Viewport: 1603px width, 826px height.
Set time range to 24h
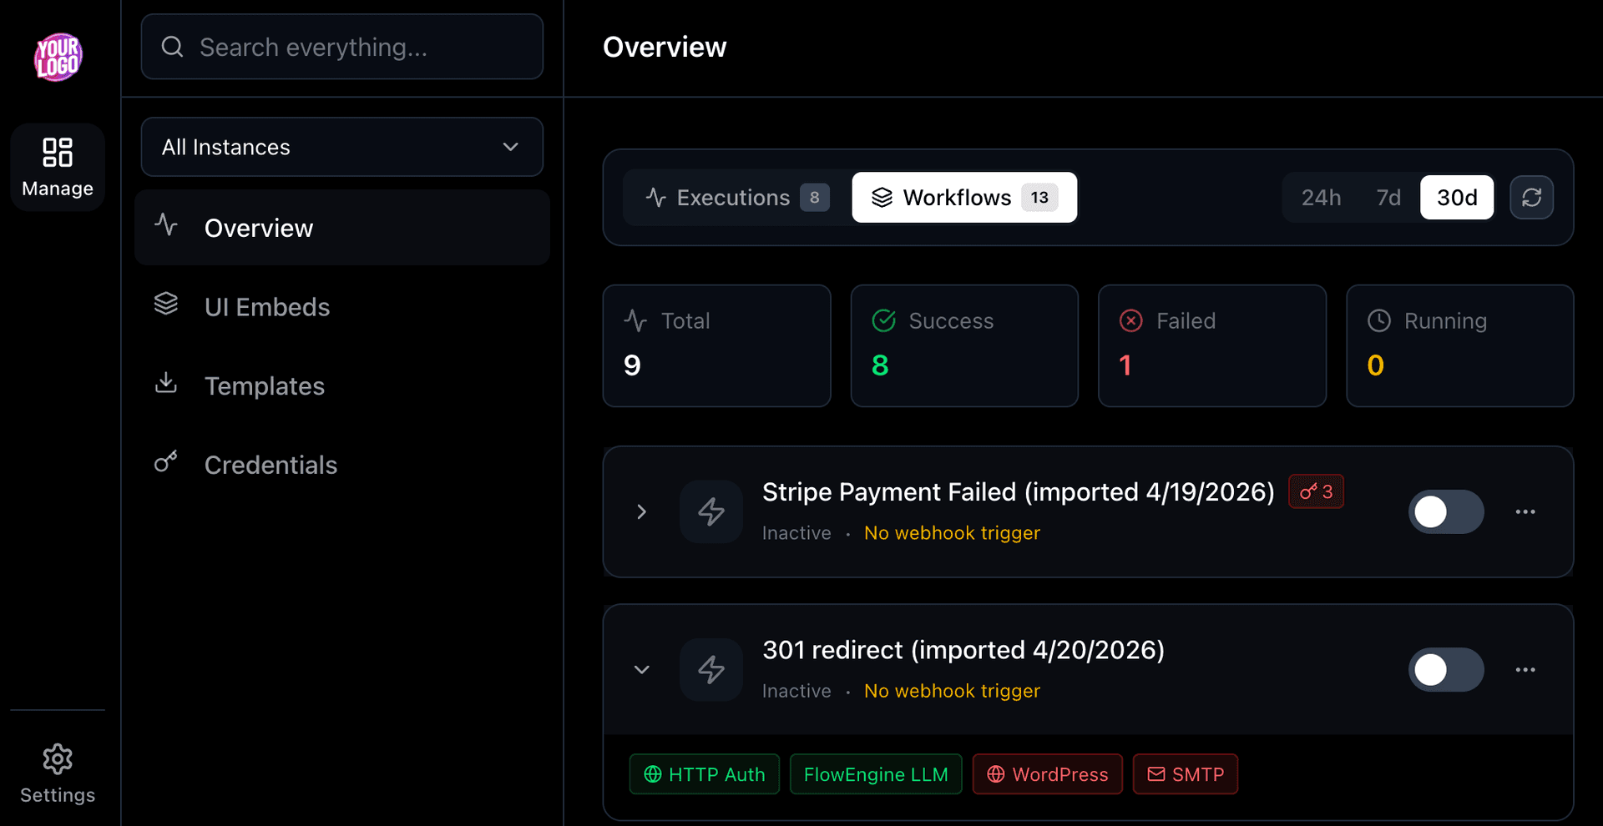pyautogui.click(x=1321, y=198)
